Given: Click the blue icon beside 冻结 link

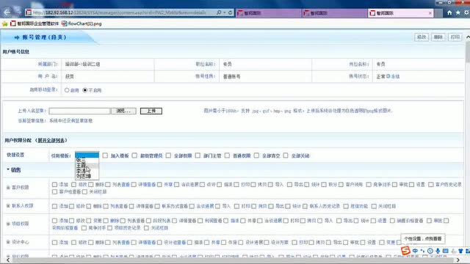Looking at the screenshot, I should coord(388,76).
